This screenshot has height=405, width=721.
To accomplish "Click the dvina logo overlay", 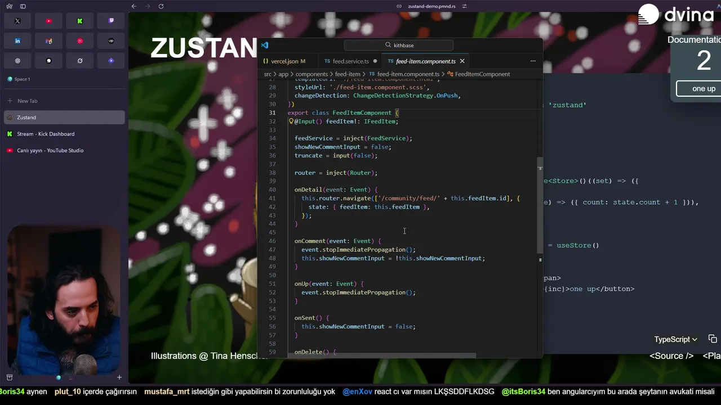I will coord(677,15).
